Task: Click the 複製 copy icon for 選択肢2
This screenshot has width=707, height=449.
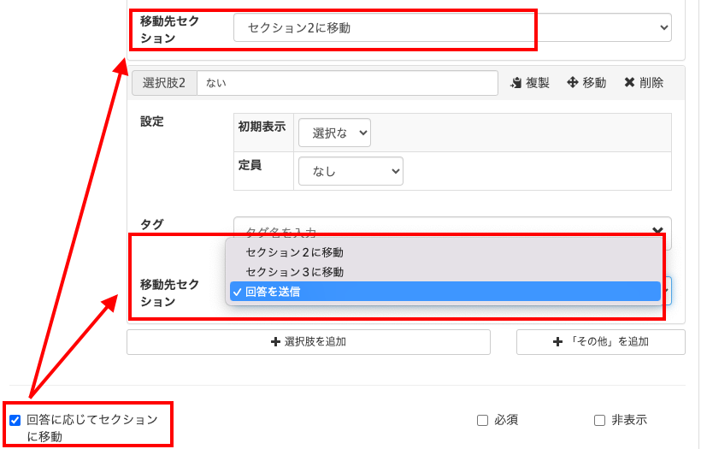Action: [516, 83]
